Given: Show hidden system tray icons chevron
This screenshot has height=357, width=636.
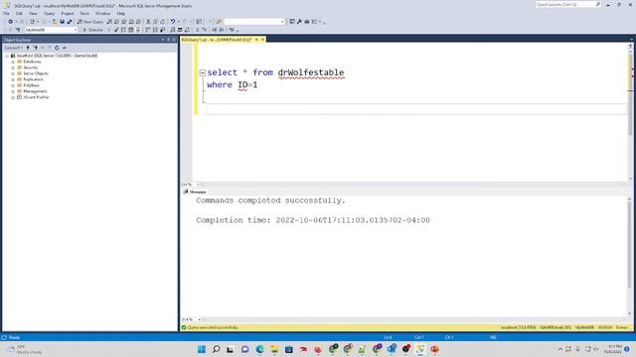Looking at the screenshot, I should (x=560, y=349).
